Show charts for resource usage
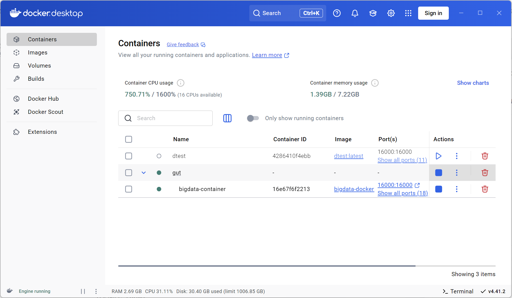The image size is (512, 298). [473, 83]
